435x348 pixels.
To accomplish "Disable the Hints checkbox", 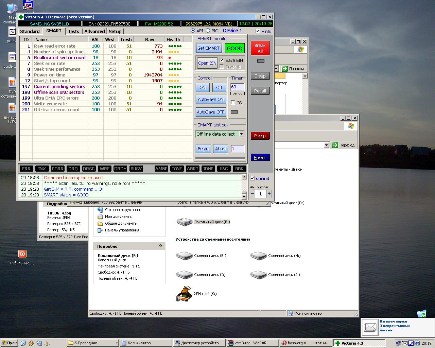I will coord(258,31).
